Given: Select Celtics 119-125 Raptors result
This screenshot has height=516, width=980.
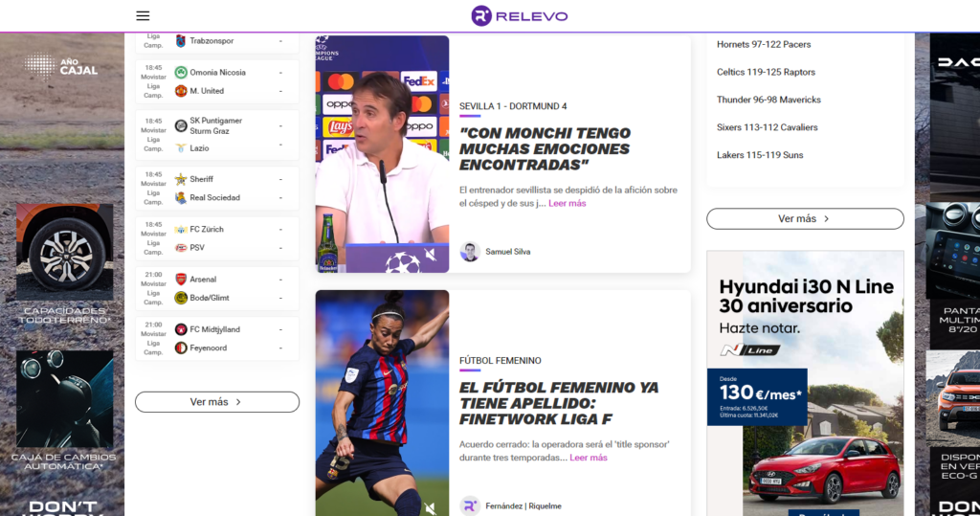Looking at the screenshot, I should 766,72.
